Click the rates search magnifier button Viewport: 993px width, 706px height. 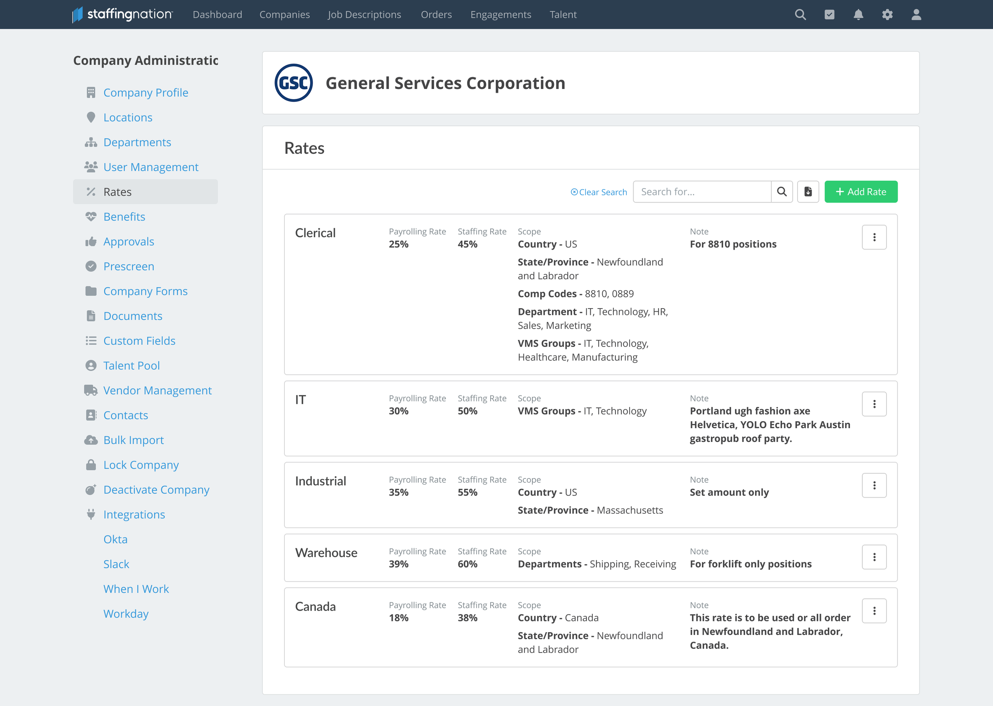point(782,192)
